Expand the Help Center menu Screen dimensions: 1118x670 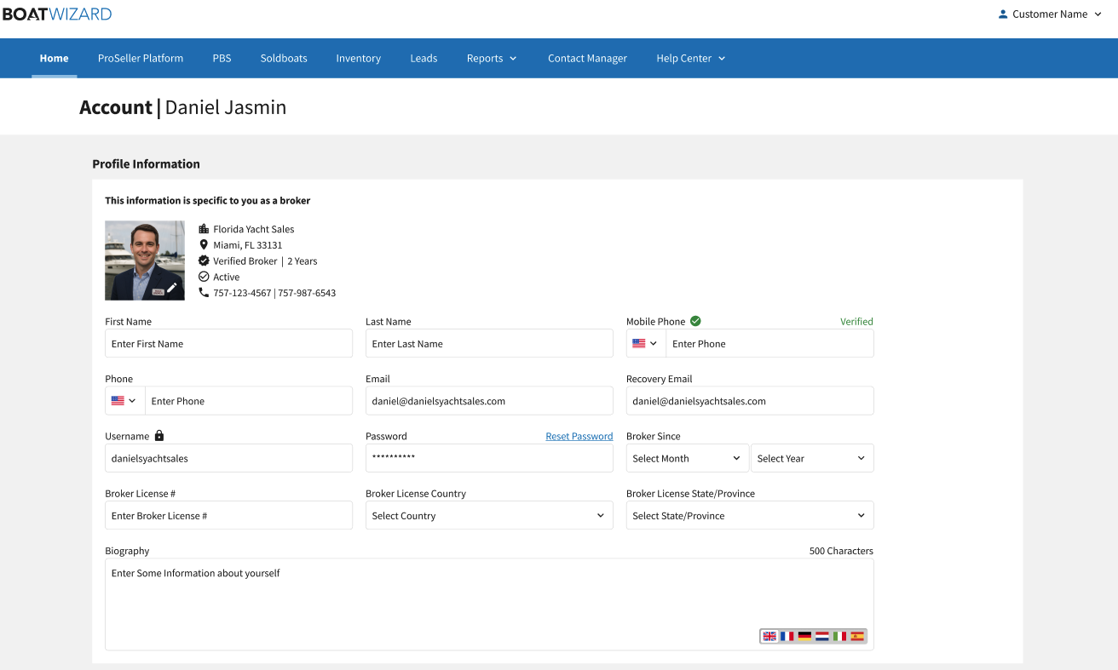[x=691, y=58]
